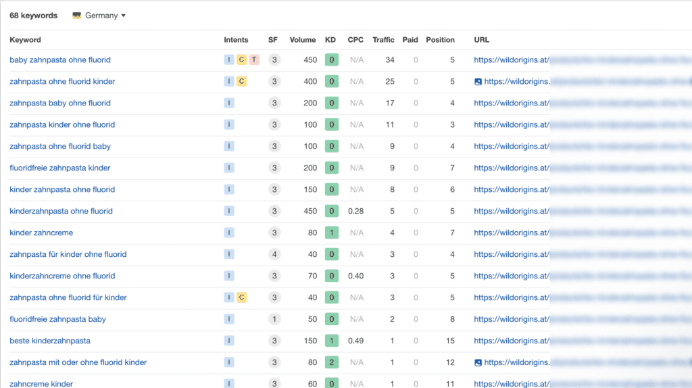692x388 pixels.
Task: Open the "baby zahnpasta ohne fluorid" keyword link
Action: (60, 60)
